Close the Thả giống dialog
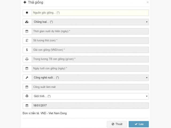The width and height of the screenshot is (171, 128). point(147,2)
